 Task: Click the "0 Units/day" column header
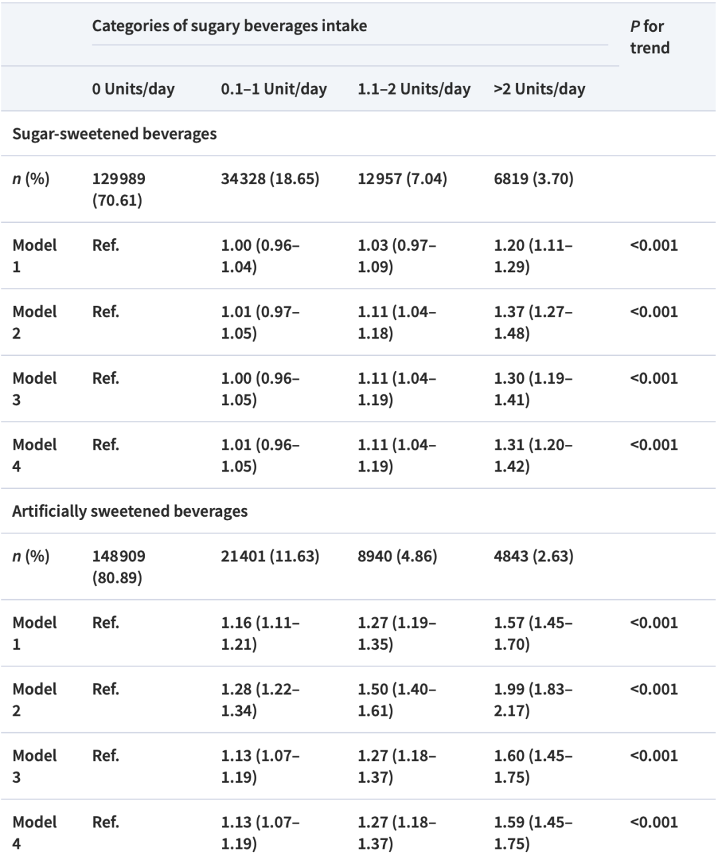click(x=133, y=89)
